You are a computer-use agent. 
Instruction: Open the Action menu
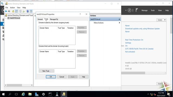[x=12, y=8]
